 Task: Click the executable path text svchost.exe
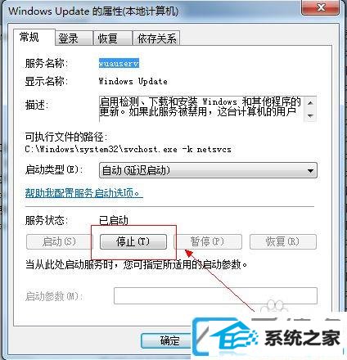pos(150,149)
